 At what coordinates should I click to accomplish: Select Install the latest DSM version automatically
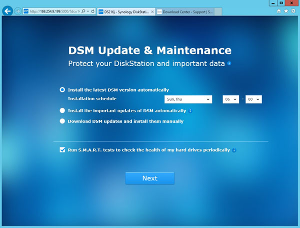coord(62,90)
